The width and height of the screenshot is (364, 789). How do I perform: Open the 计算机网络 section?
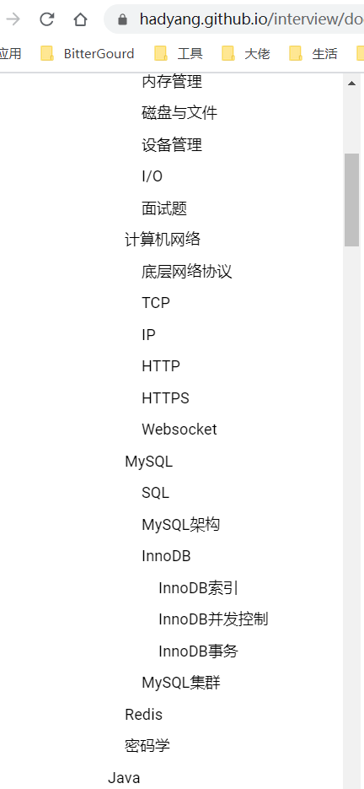(163, 240)
